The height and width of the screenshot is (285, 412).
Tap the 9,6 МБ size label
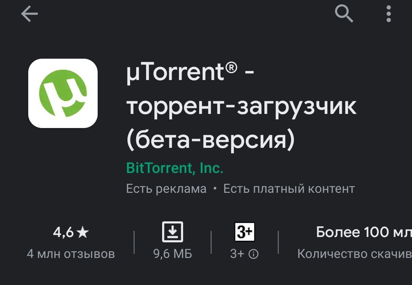click(173, 254)
